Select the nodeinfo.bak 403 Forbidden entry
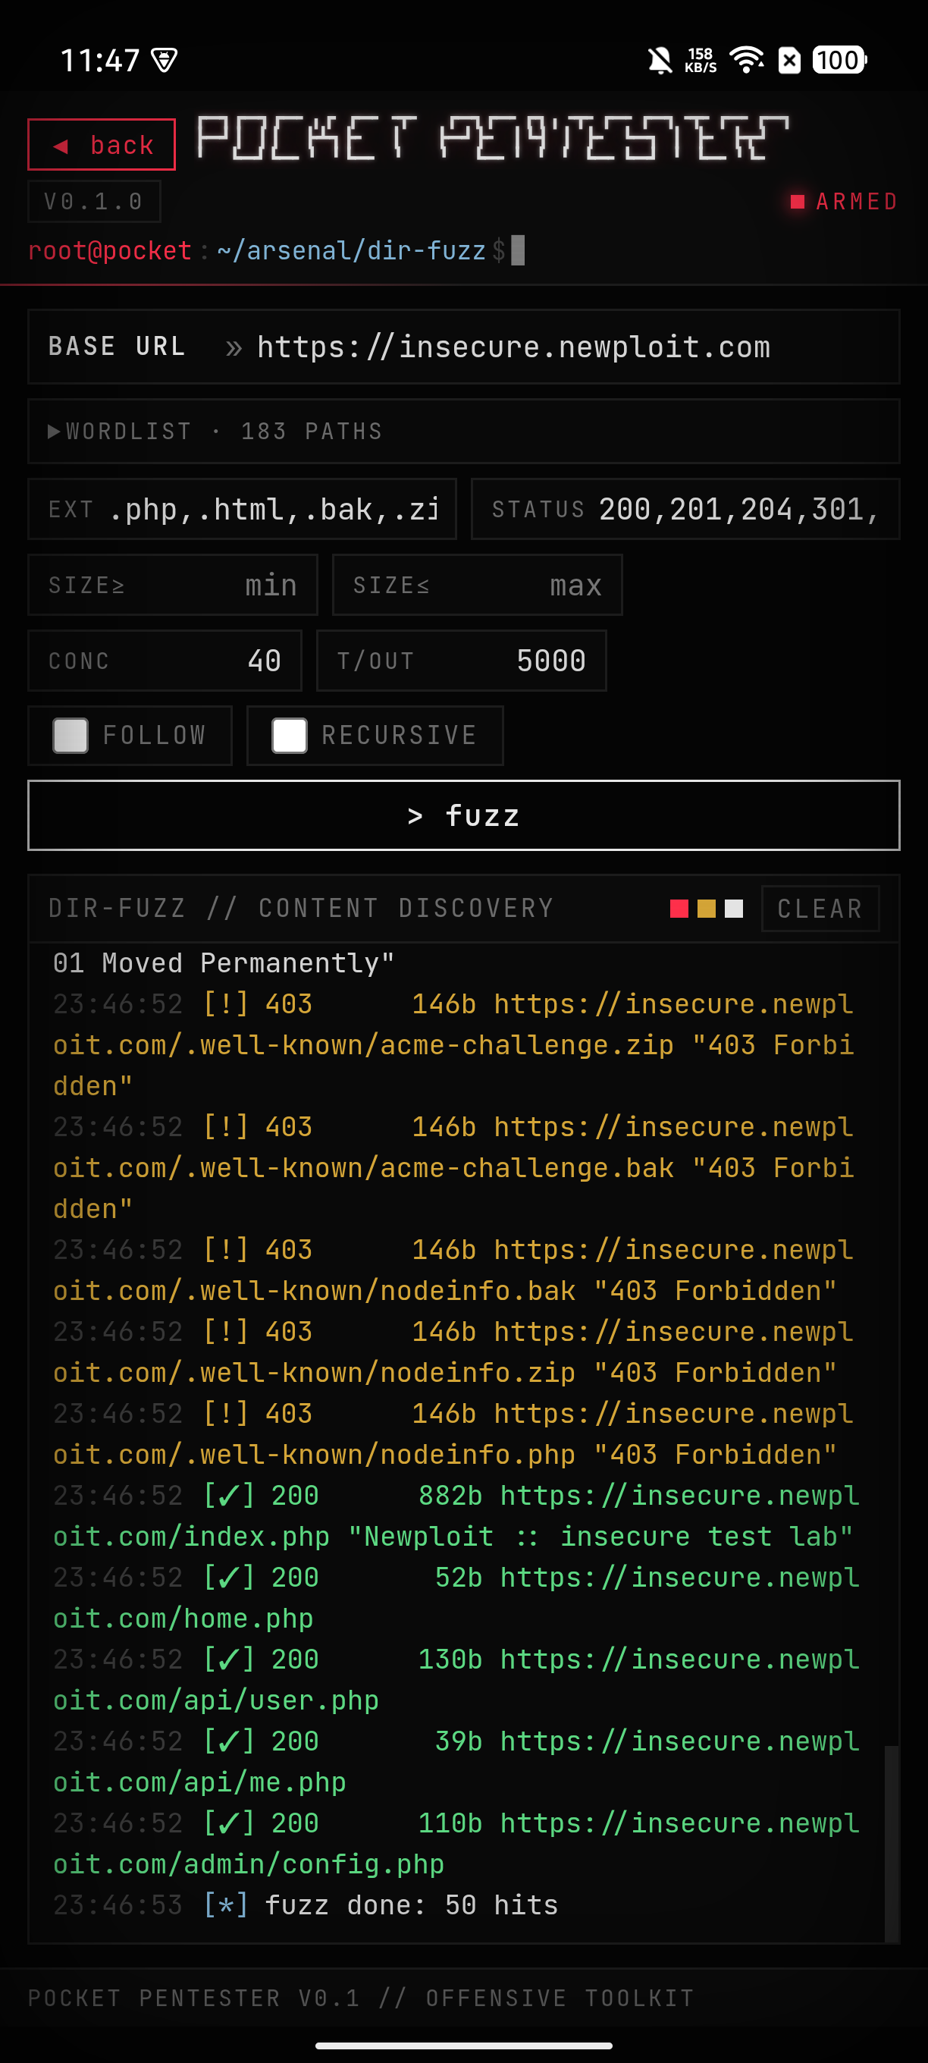This screenshot has height=2063, width=928. tap(455, 1270)
